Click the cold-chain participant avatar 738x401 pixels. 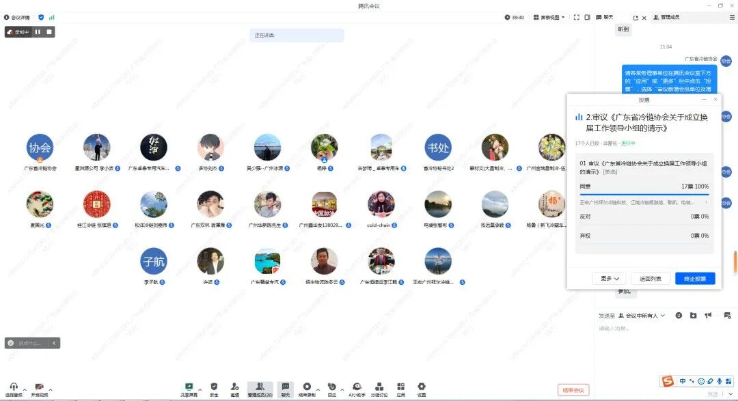pos(381,204)
